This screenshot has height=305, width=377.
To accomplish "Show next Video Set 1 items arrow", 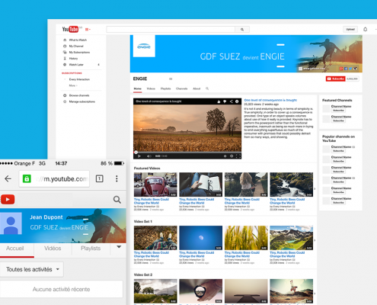I will tap(315, 240).
